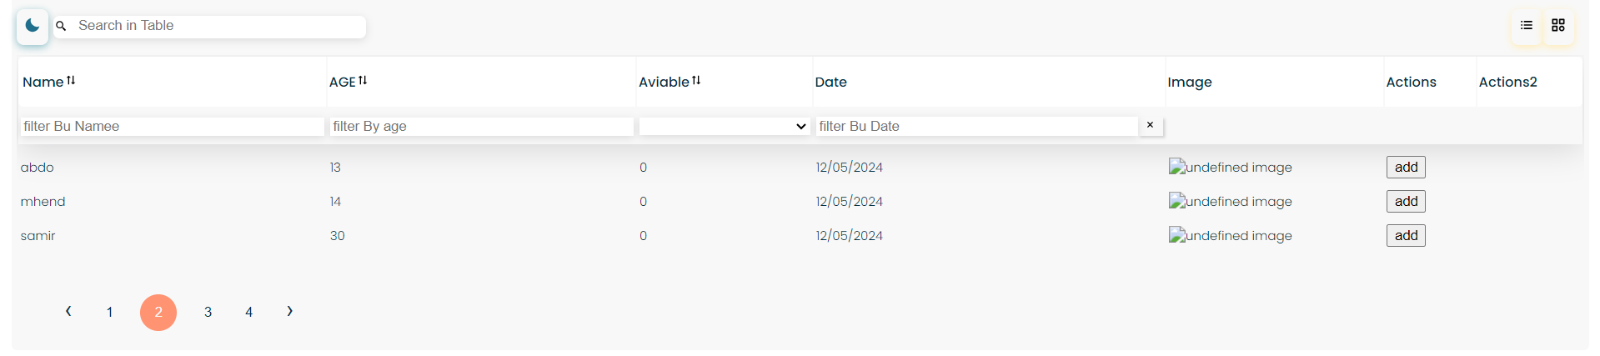Click the filter Bu Namee input
Viewport: 1600px width, 356px height.
coord(172,126)
